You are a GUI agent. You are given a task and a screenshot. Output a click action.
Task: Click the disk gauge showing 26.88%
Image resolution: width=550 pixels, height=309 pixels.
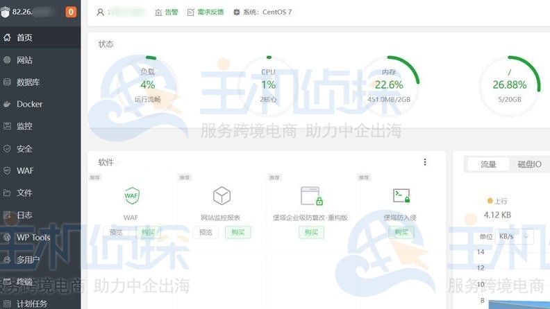510,86
